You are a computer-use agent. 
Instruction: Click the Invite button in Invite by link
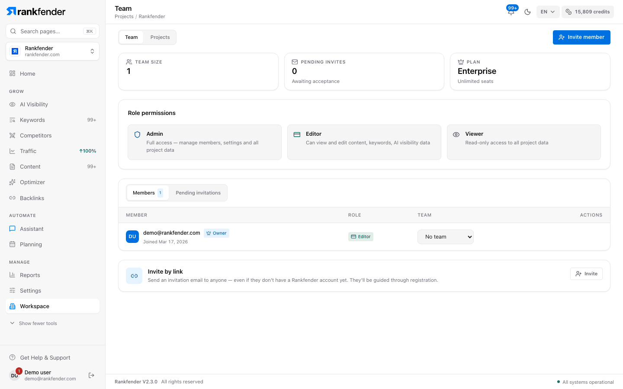coord(586,274)
